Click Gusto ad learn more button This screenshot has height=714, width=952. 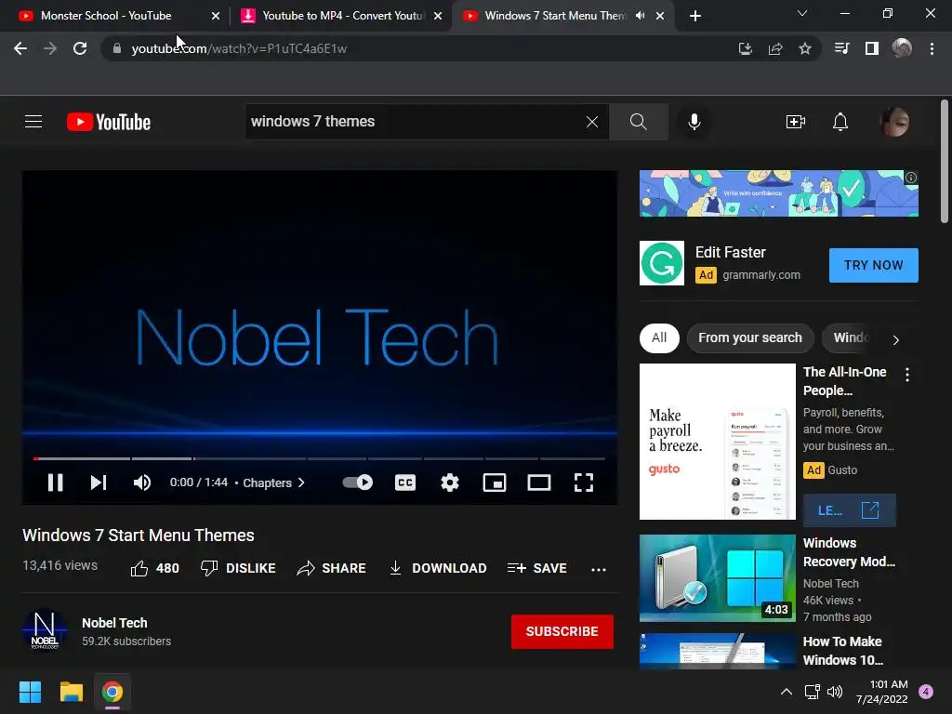[x=849, y=510]
